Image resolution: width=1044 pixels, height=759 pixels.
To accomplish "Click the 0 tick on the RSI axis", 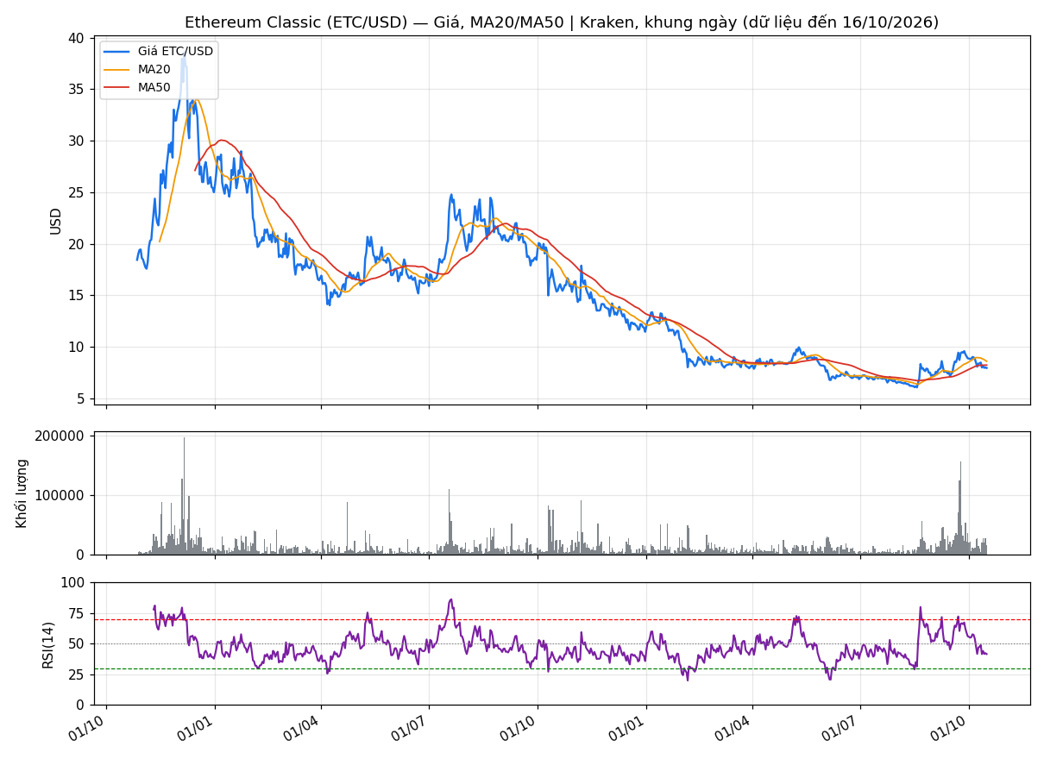I will 81,705.
